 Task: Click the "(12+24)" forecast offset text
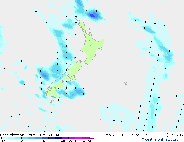click(175, 135)
